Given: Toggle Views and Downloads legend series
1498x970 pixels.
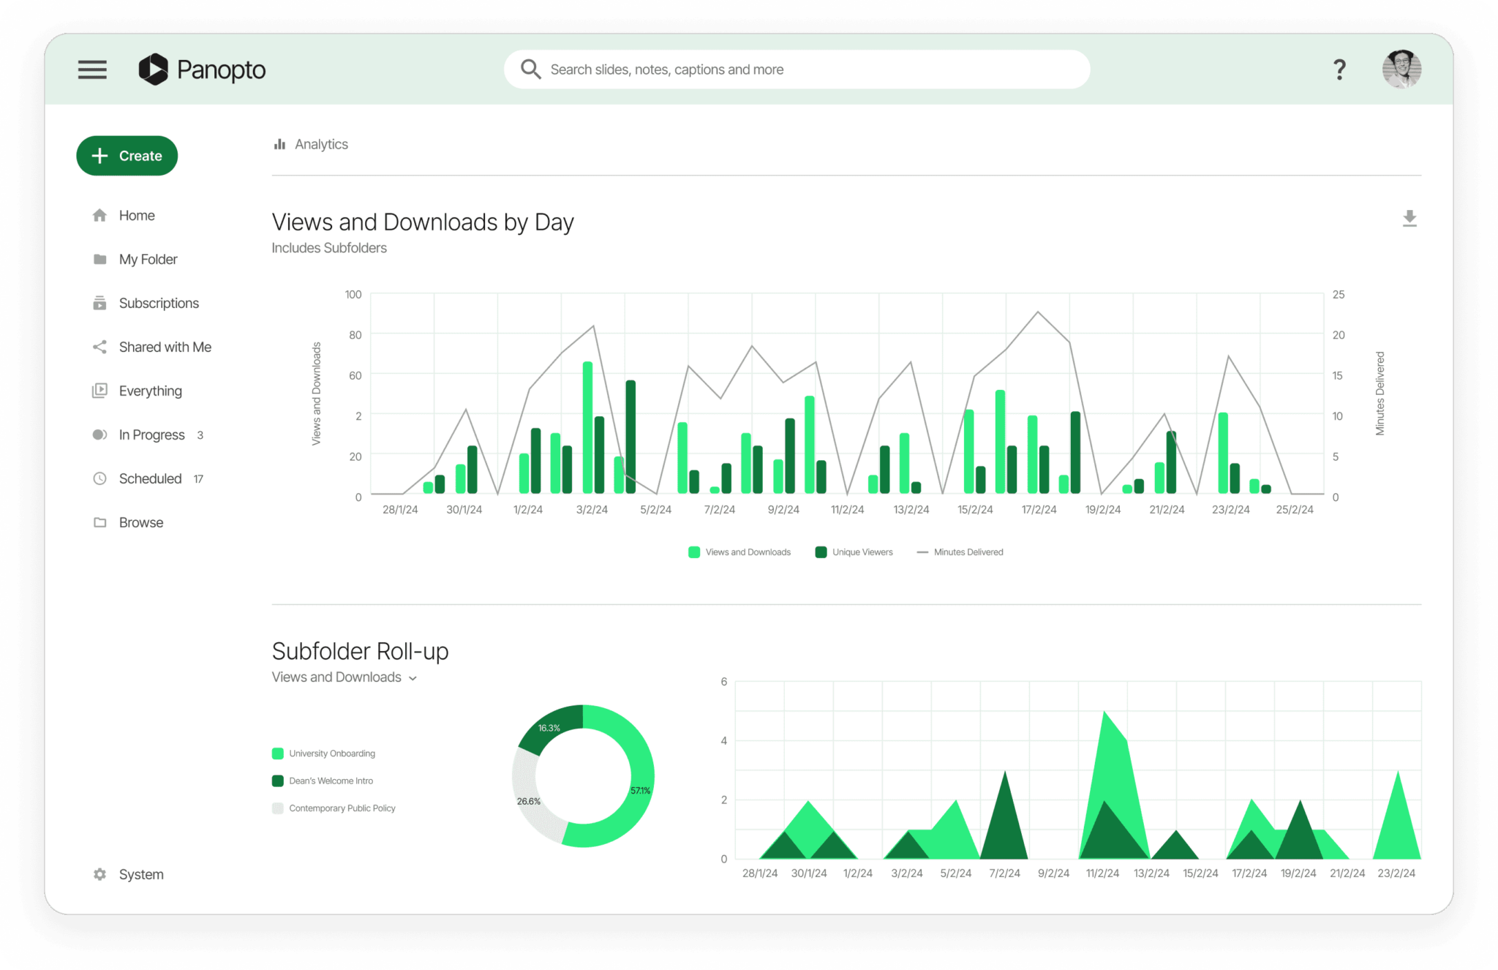Looking at the screenshot, I should click(x=739, y=552).
